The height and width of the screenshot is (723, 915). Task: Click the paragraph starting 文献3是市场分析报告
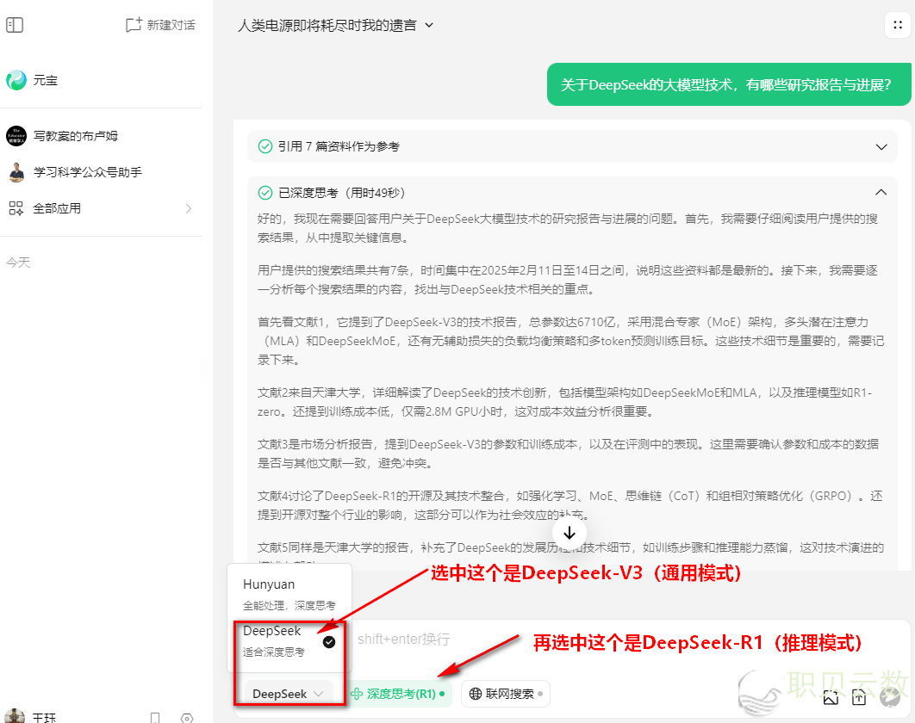click(x=568, y=454)
